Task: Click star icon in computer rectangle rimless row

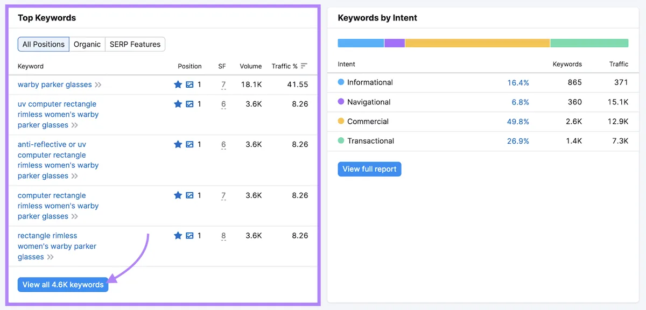Action: pyautogui.click(x=178, y=195)
